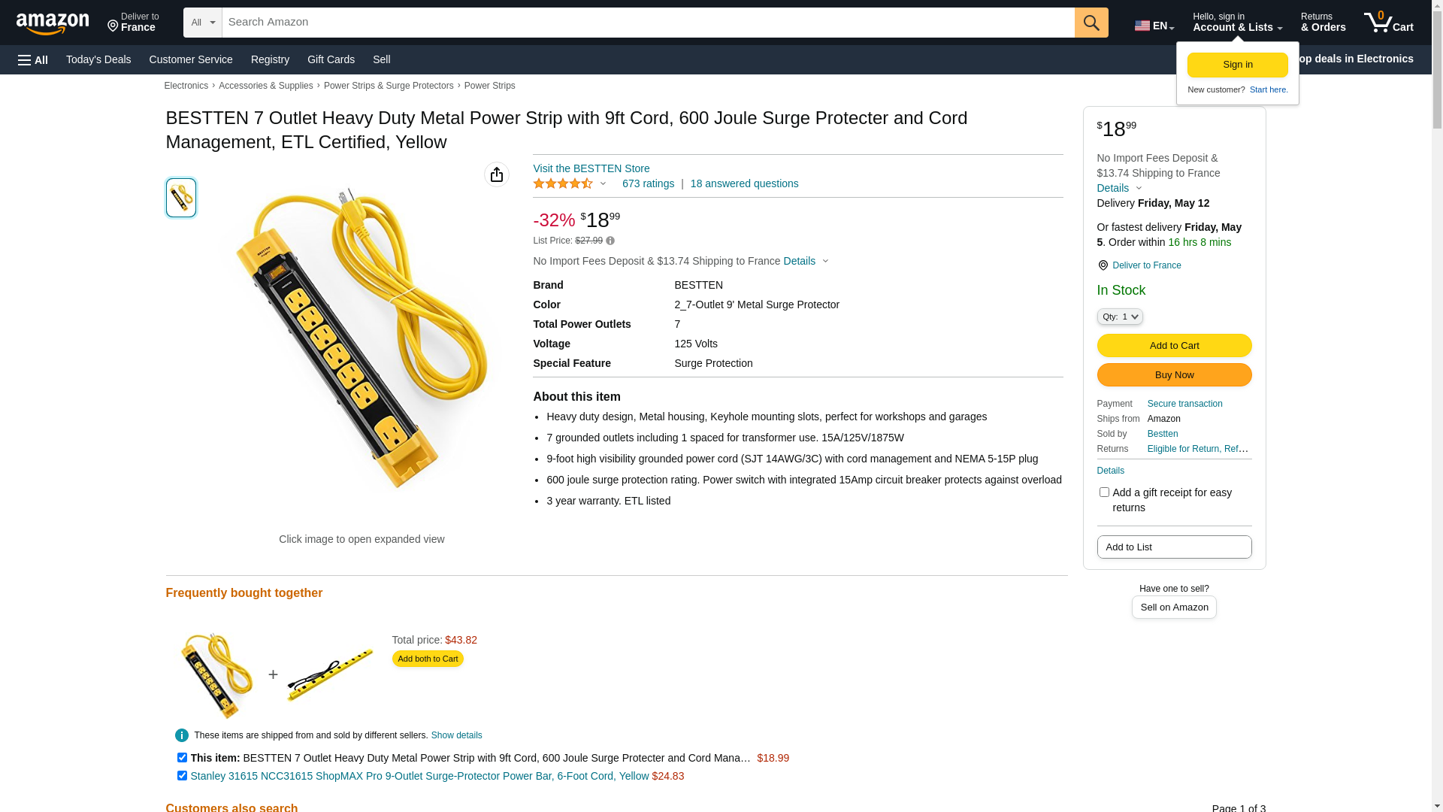Screen dimensions: 1443x812
Task: Click the List Price info icon
Action: (x=610, y=241)
